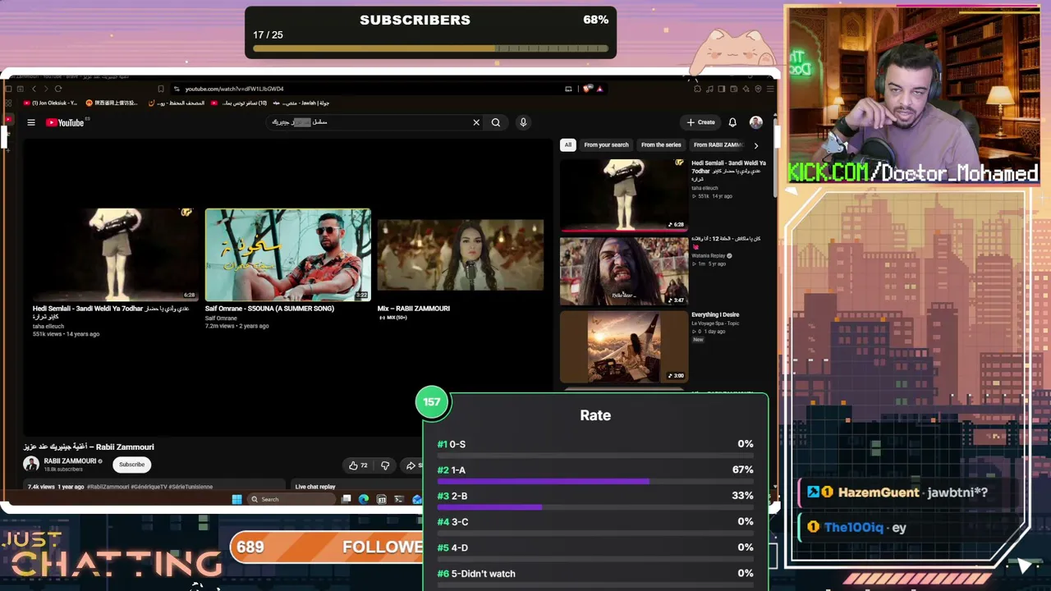Click the RABII ZAMMOURI channel name

70,461
